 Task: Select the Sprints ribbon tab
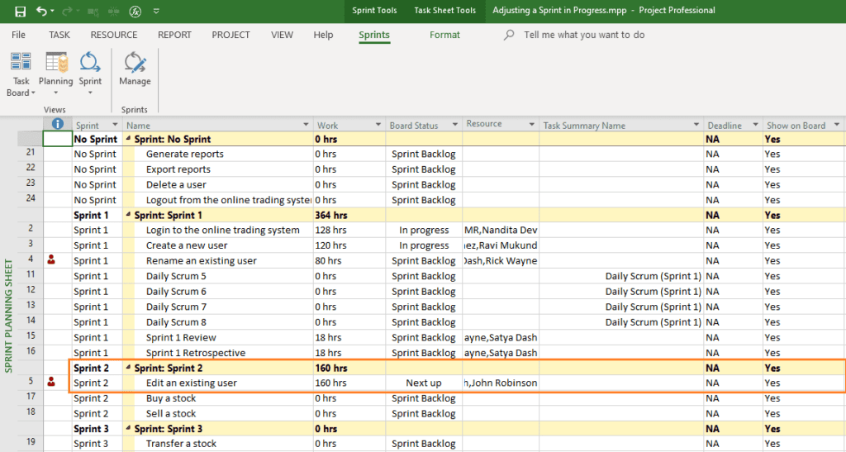click(x=374, y=35)
